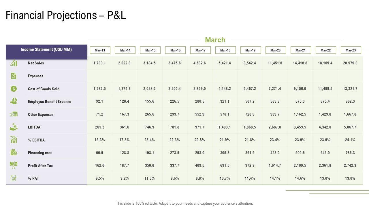
Task: Click the Mar-18 column header box
Action: tap(225, 50)
